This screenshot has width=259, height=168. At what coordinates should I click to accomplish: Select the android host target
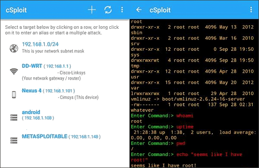tap(65, 115)
